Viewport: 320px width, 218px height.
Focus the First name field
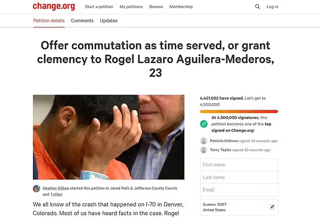(239, 165)
